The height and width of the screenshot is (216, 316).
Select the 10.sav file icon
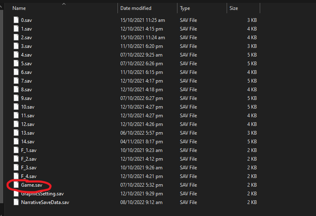click(x=16, y=107)
